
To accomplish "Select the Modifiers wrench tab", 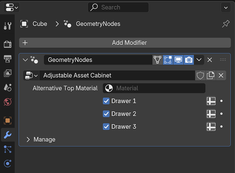I will 8,135.
